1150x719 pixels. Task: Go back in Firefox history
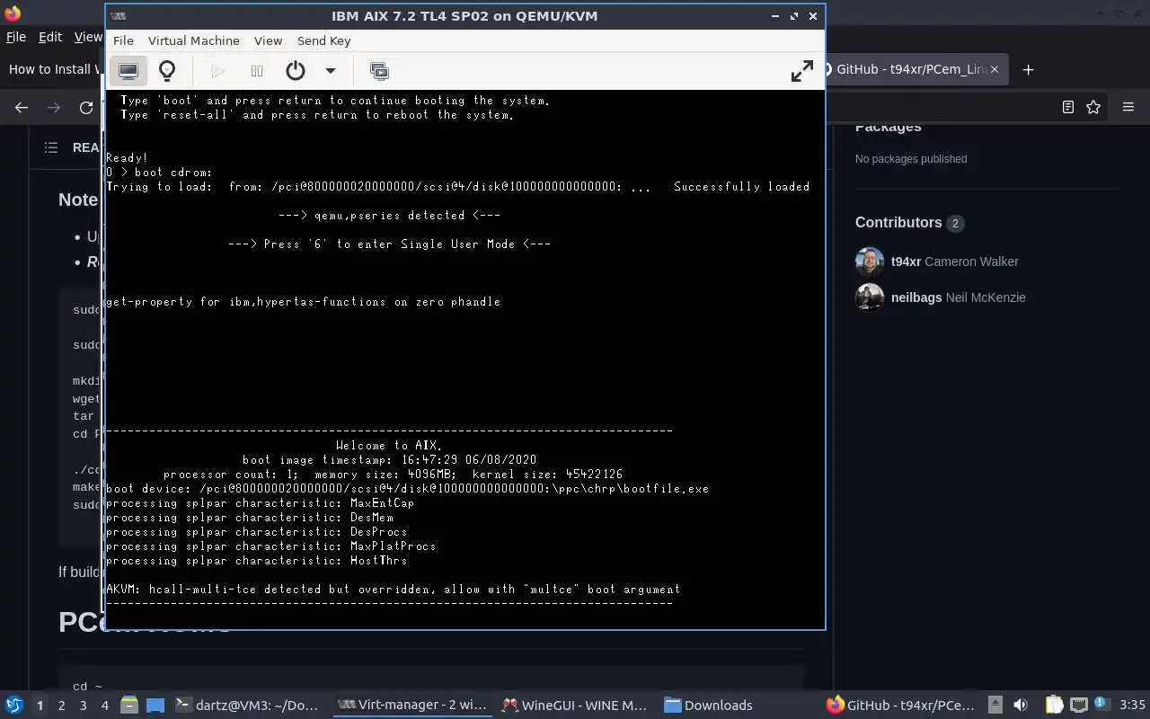(22, 107)
